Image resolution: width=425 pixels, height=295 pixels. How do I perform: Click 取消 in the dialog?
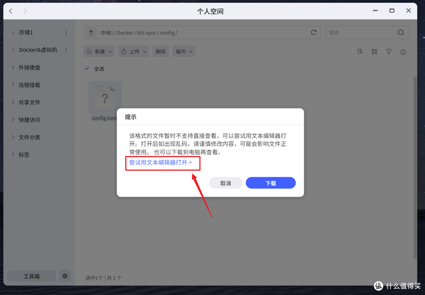[x=225, y=183]
